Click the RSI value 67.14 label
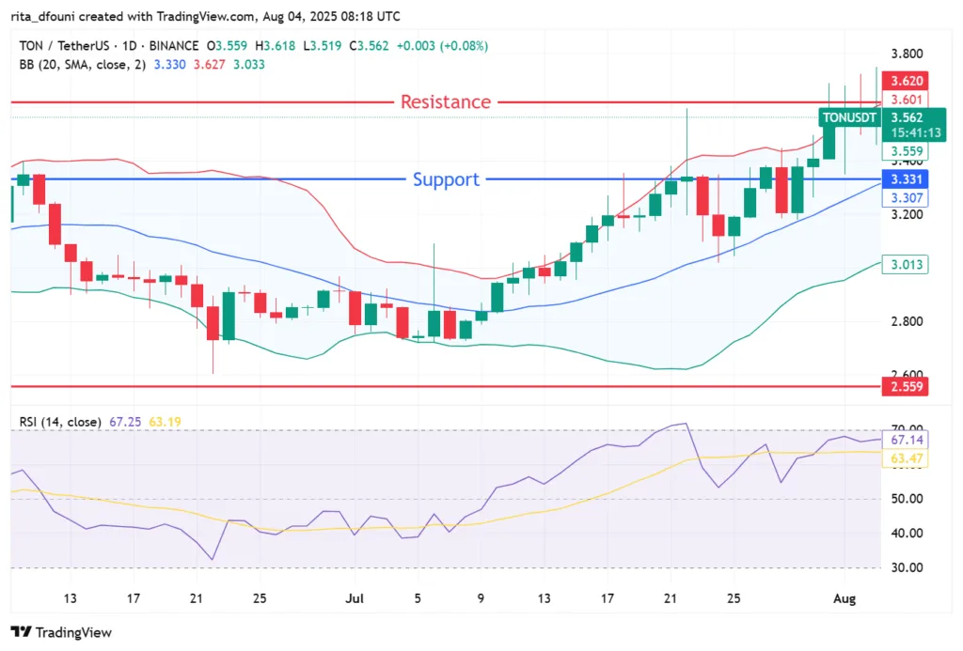Screen dimensions: 963x651 point(905,441)
